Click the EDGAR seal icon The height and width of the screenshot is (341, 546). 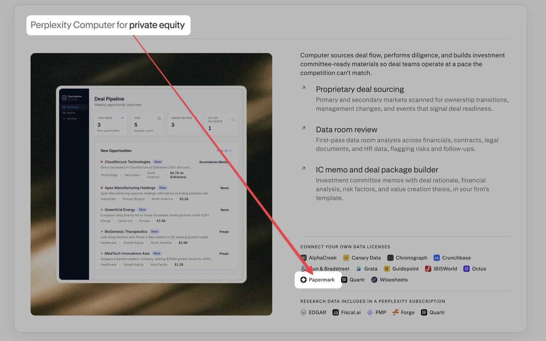coord(303,312)
